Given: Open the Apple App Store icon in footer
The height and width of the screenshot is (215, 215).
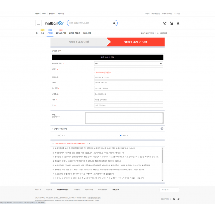Looking at the screenshot, I should pyautogui.click(x=178, y=199).
